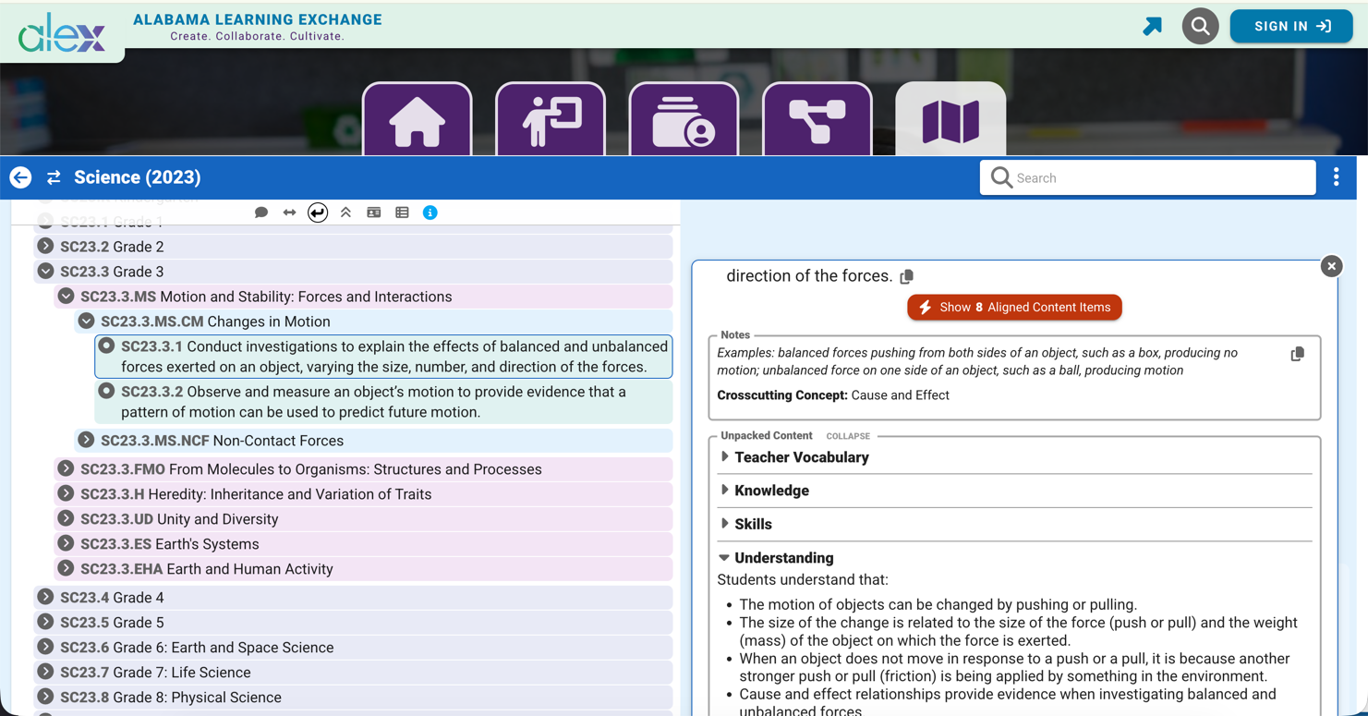Expand SC23.6 Grade 6 chevron
Viewport: 1368px width, 716px height.
[45, 647]
